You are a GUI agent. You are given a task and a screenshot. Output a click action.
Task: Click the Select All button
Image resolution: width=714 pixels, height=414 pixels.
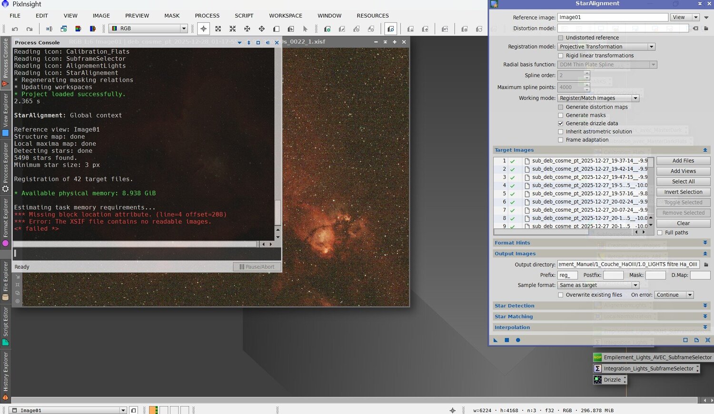click(x=683, y=182)
